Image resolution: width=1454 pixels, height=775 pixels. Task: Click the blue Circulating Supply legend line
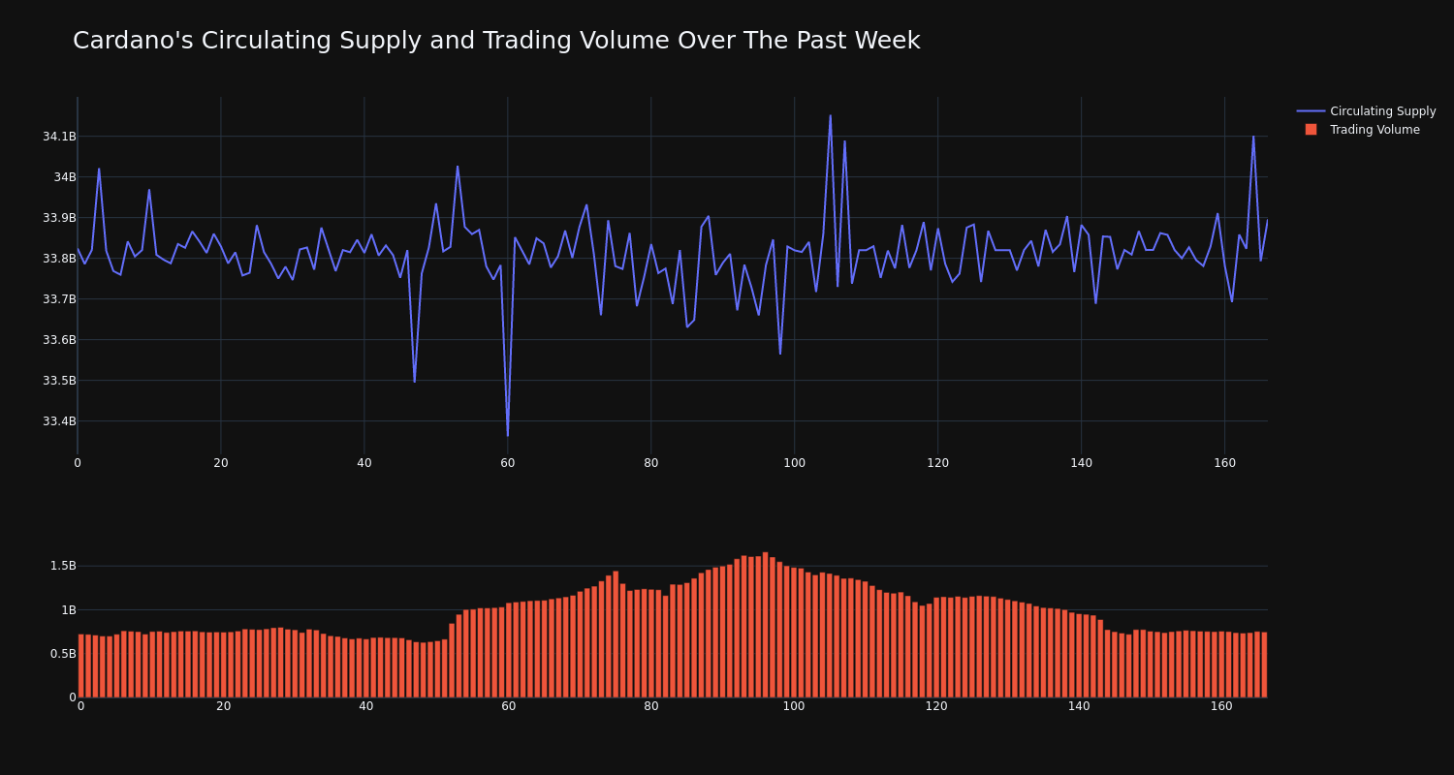point(1311,111)
